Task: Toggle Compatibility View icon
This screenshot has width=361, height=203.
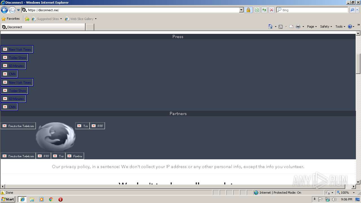Action: [x=257, y=10]
